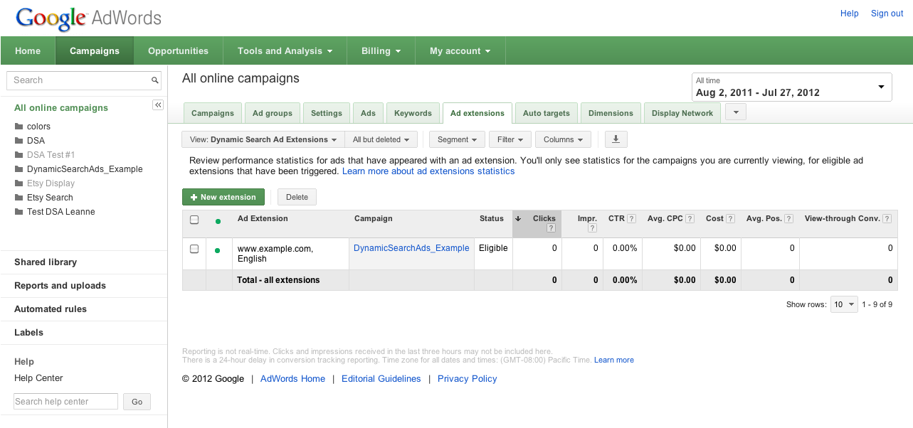Switch to the Dimensions tab
The height and width of the screenshot is (428, 913).
(x=611, y=113)
